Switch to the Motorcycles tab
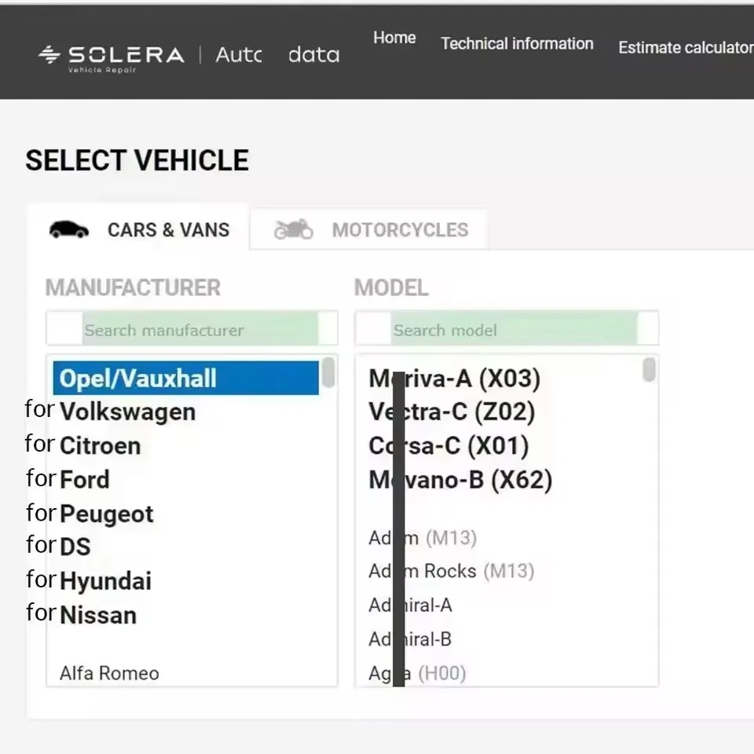 400,229
